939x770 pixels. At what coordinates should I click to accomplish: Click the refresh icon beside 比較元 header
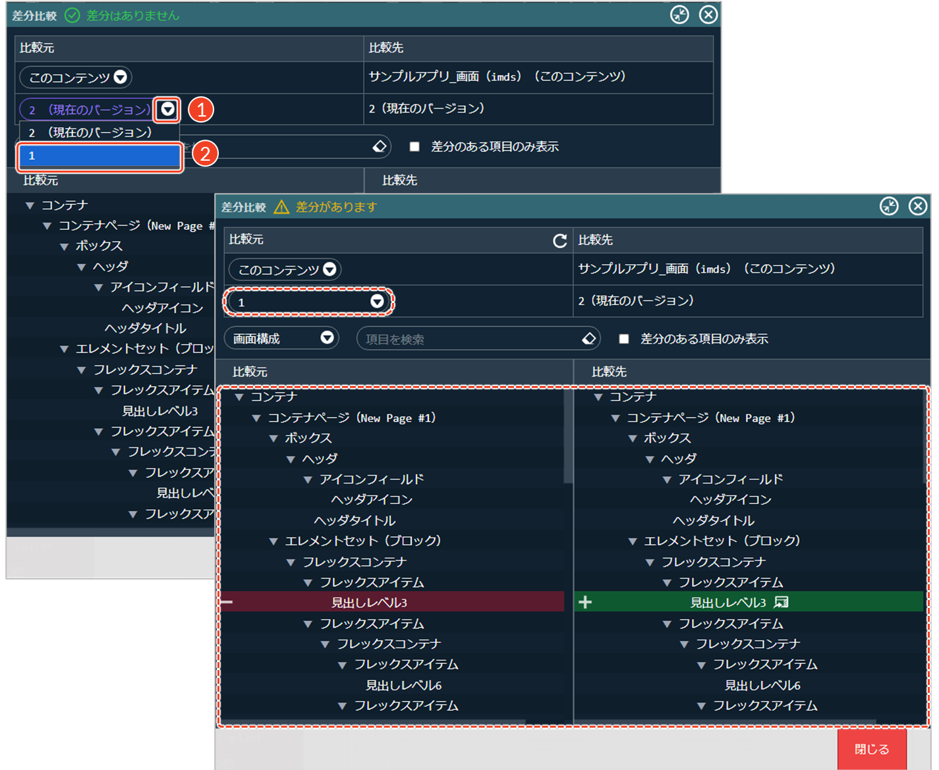(559, 240)
